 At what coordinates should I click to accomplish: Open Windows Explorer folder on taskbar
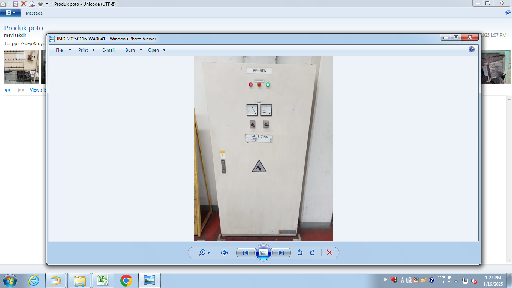79,280
